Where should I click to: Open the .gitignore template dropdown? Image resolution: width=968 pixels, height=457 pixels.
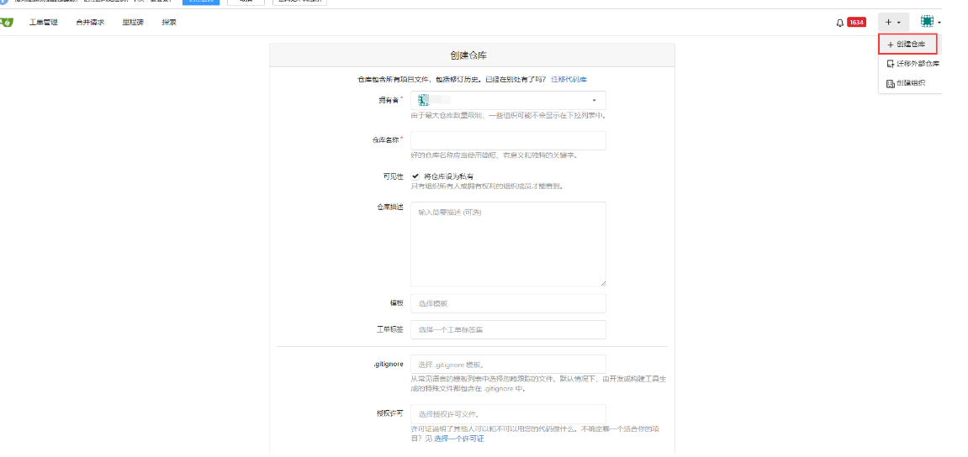click(508, 365)
